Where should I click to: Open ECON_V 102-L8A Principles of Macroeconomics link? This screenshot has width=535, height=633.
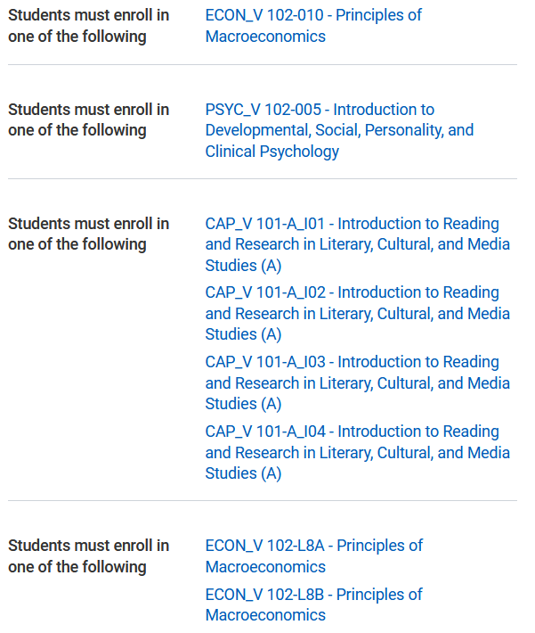(313, 556)
